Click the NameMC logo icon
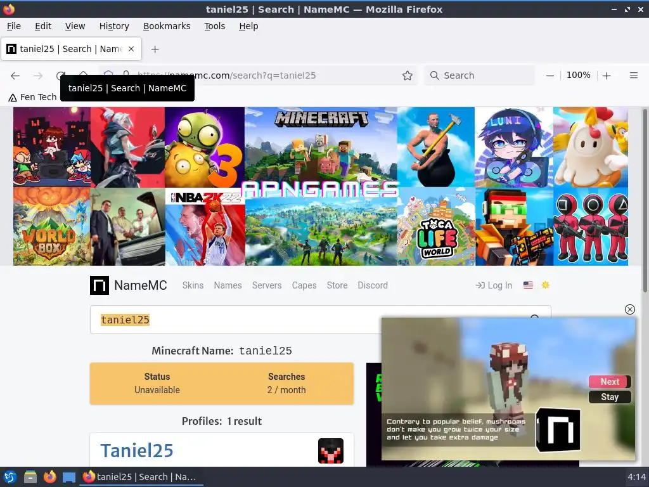The image size is (649, 487). pyautogui.click(x=100, y=285)
